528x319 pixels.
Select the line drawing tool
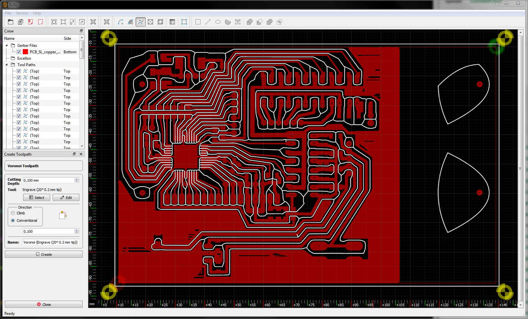click(208, 22)
